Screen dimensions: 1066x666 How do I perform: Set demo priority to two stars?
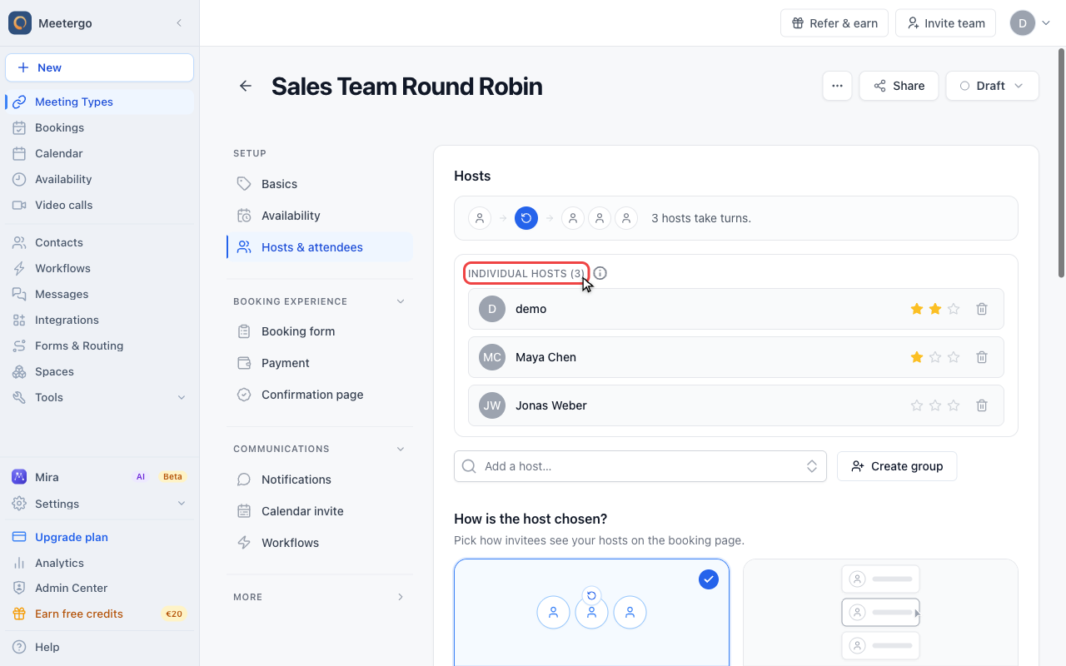click(935, 309)
